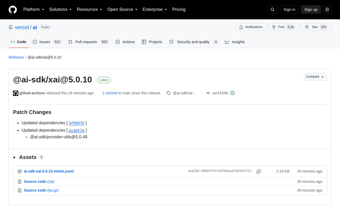Screen dimensions: 340x212
Task: Click the tag icon beside @ai-sdk/xai
Action: [169, 93]
